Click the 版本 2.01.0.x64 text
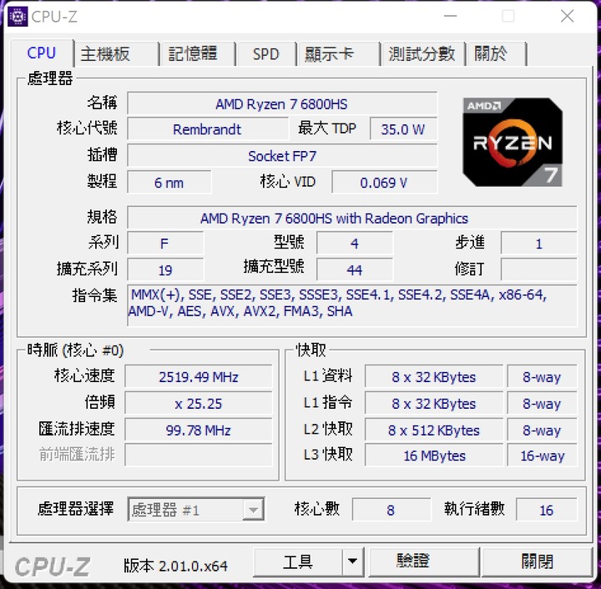601x589 pixels. (x=175, y=566)
